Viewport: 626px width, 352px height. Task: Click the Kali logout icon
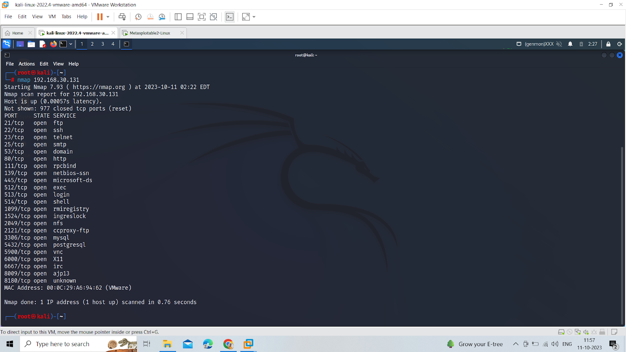[620, 44]
